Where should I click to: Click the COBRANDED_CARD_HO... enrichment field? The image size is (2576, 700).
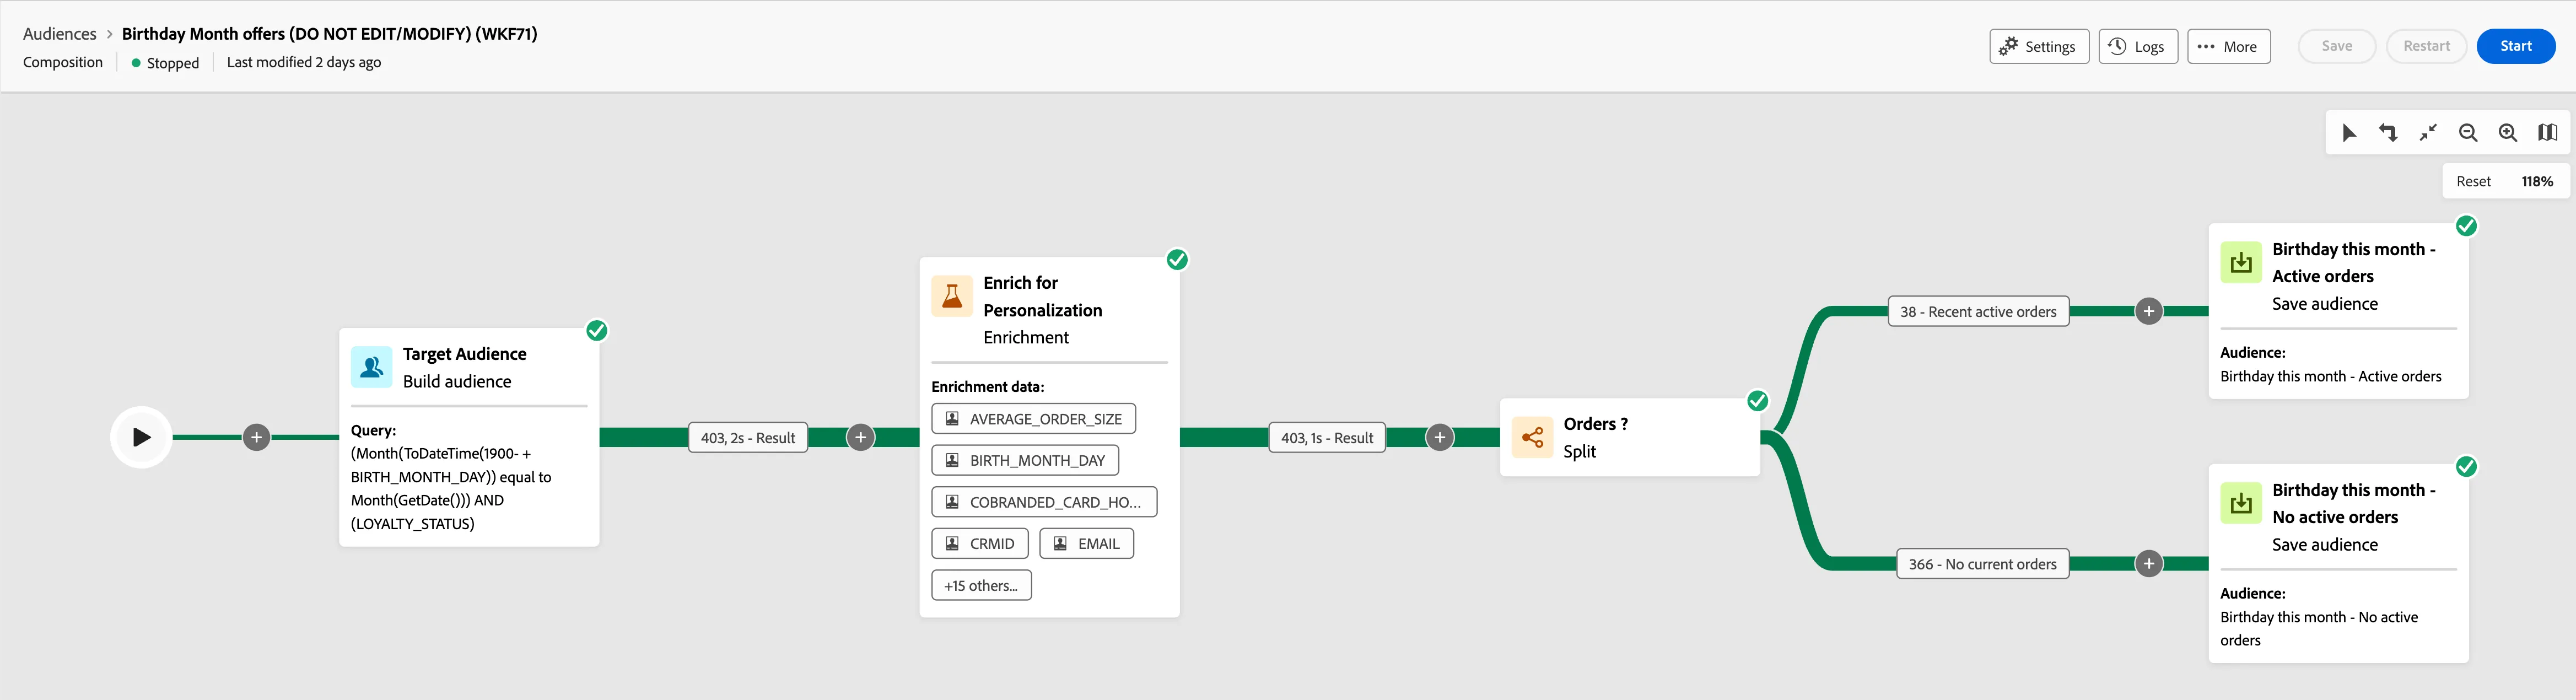pos(1044,502)
